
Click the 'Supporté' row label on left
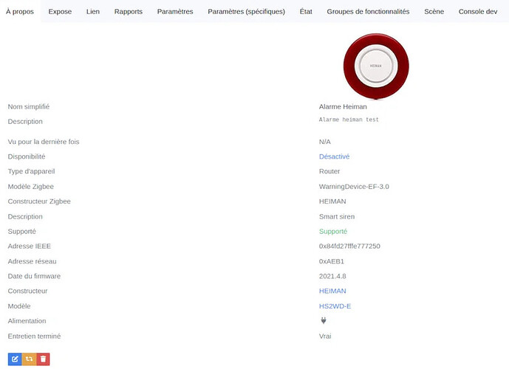(x=21, y=232)
